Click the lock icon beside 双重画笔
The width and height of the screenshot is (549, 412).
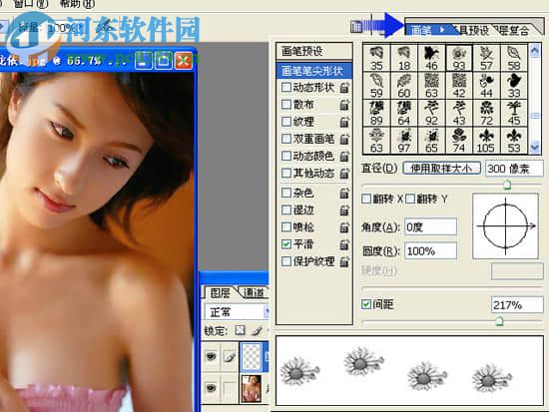pos(344,139)
